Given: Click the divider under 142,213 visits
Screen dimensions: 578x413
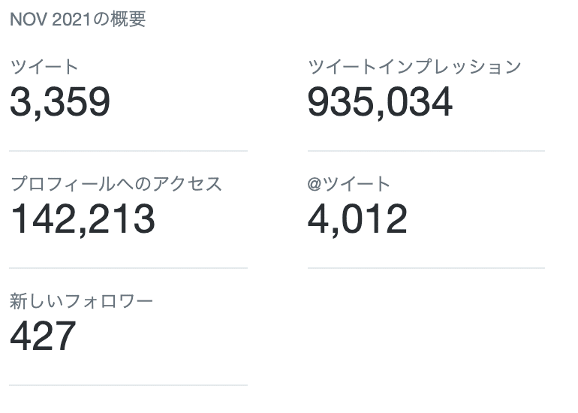Looking at the screenshot, I should [x=128, y=268].
